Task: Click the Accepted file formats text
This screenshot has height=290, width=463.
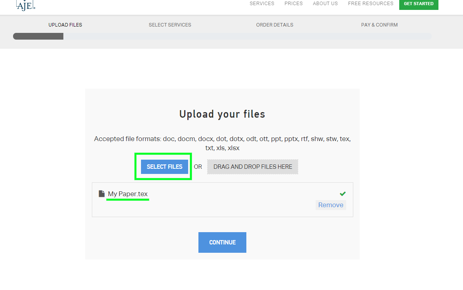Action: (222, 143)
